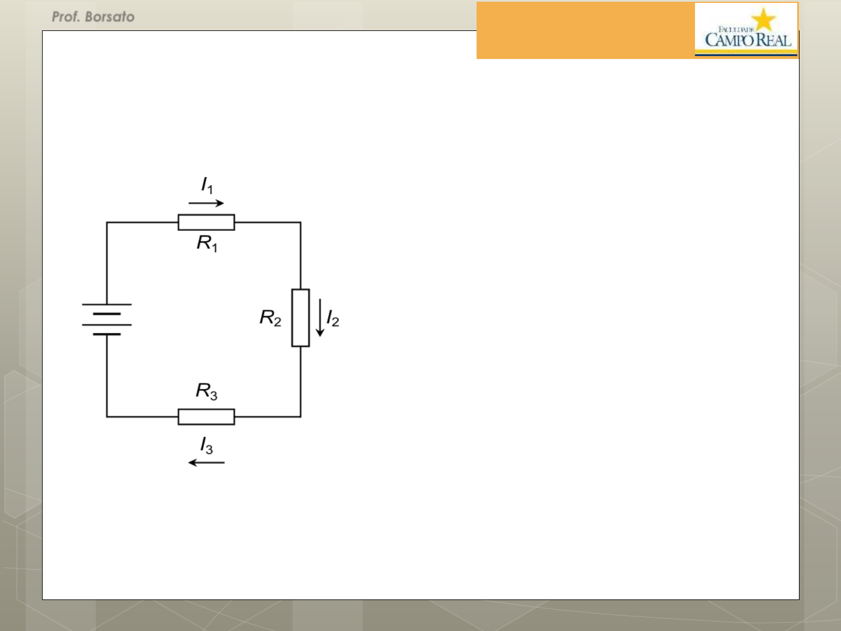Select the R2 text label
841x631 pixels.
pos(270,318)
